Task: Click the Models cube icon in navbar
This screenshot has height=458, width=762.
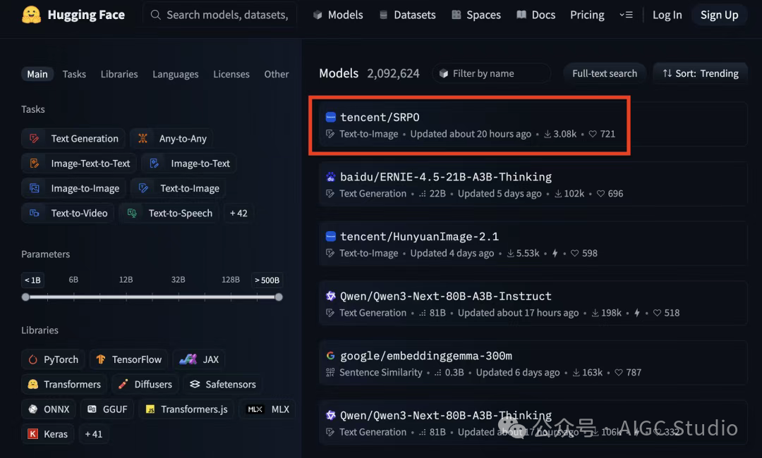Action: pyautogui.click(x=317, y=15)
